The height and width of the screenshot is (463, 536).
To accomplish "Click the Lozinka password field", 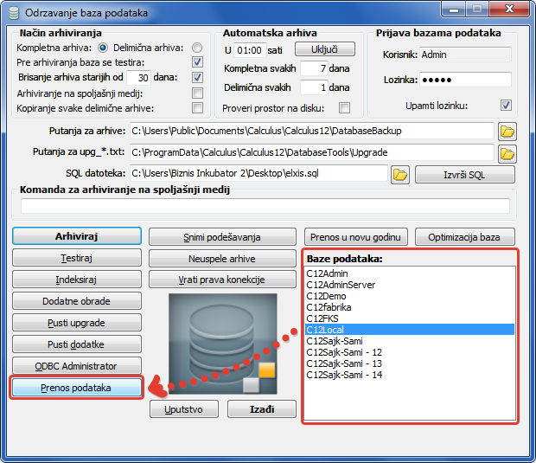I will click(x=464, y=80).
